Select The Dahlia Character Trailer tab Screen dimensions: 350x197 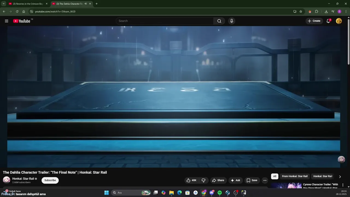(69, 4)
